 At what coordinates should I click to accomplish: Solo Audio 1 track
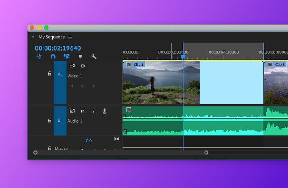(93, 111)
